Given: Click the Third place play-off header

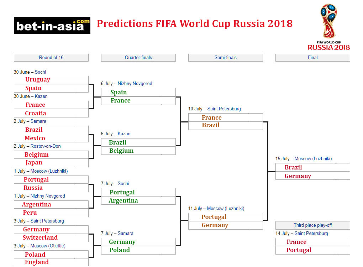Looking at the screenshot, I should [x=313, y=225].
